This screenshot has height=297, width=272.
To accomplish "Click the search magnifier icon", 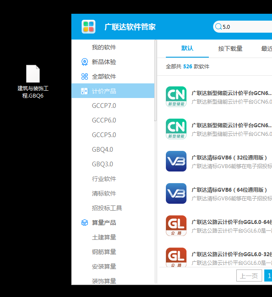I will (218, 27).
